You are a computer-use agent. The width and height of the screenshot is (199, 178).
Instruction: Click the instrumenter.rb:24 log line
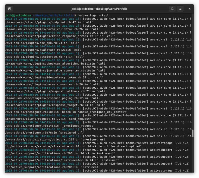coord(63,160)
